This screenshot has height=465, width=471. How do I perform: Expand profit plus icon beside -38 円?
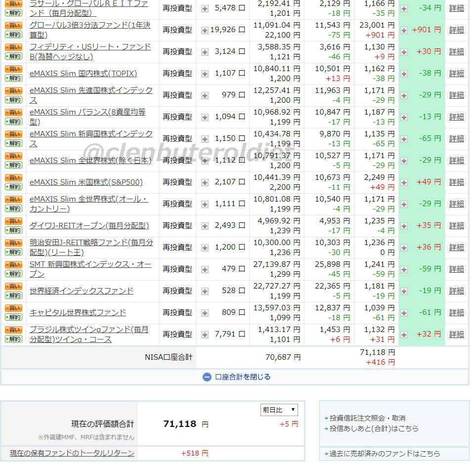tap(404, 74)
